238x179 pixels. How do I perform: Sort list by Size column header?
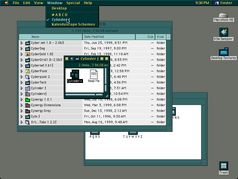pos(145,37)
